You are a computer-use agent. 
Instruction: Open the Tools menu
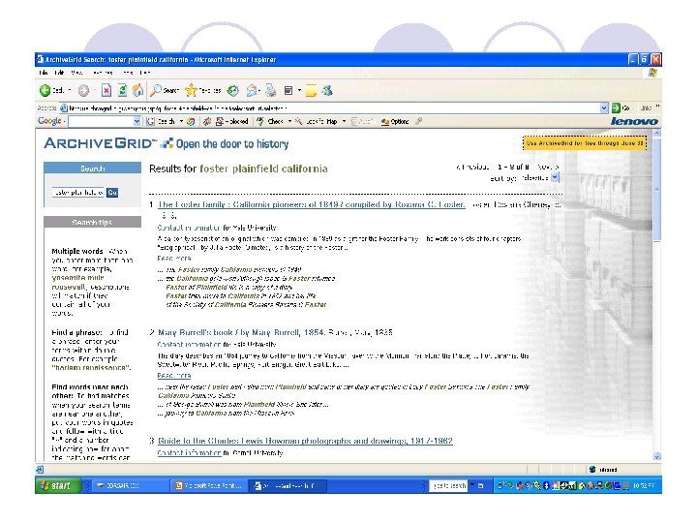128,73
